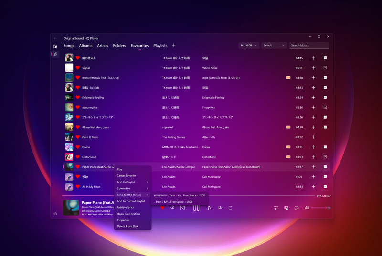This screenshot has height=256, width=382.
Task: Click plus icon on All In My Head row
Action: [x=314, y=187]
